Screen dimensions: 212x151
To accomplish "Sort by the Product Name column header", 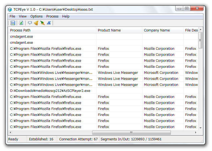I will coord(119,30).
